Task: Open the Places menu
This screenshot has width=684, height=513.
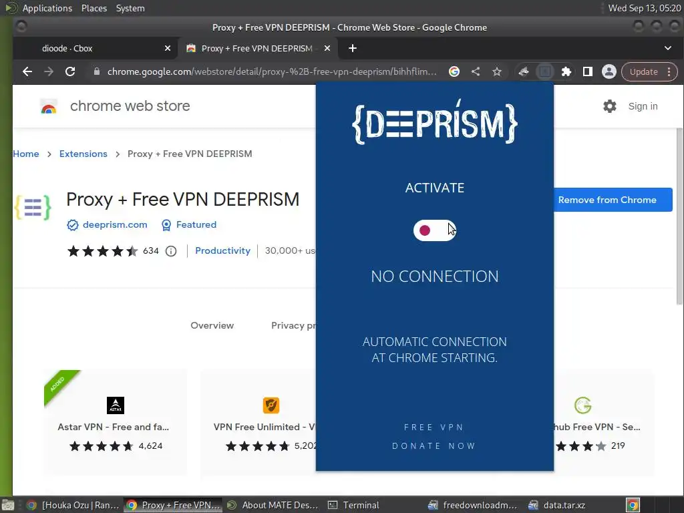Action: point(94,8)
